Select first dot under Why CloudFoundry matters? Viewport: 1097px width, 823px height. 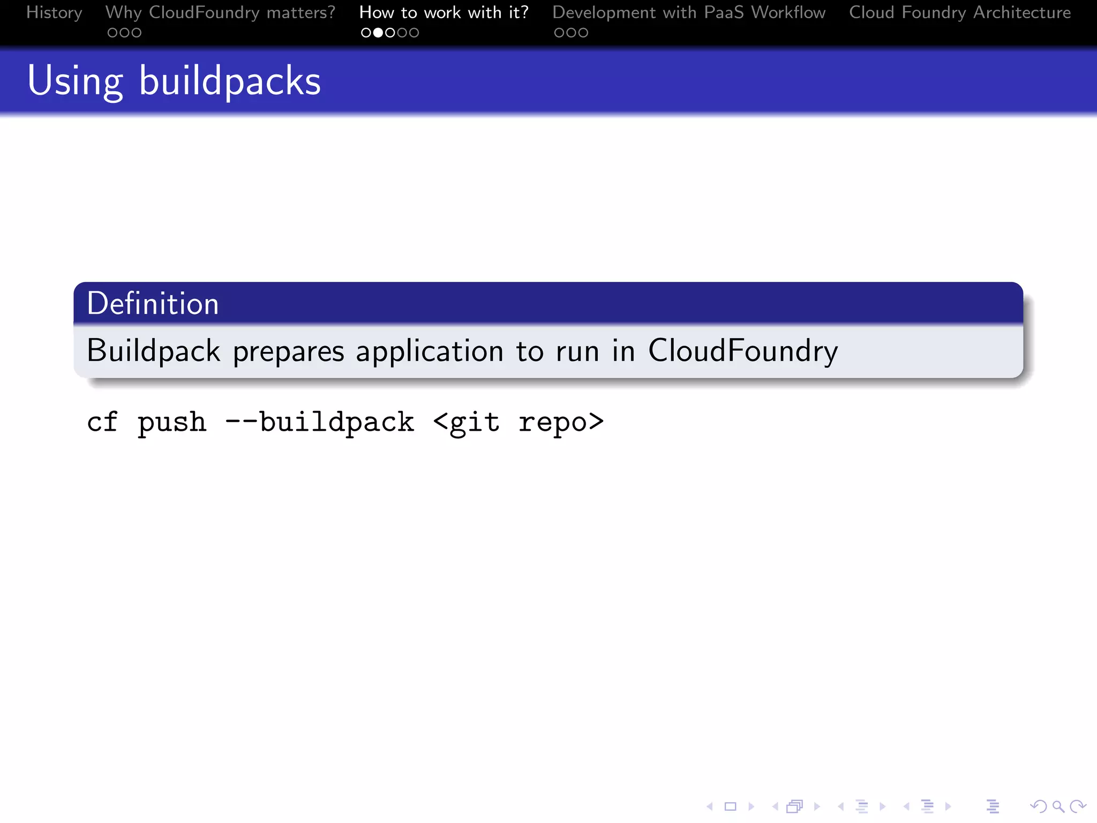point(112,33)
